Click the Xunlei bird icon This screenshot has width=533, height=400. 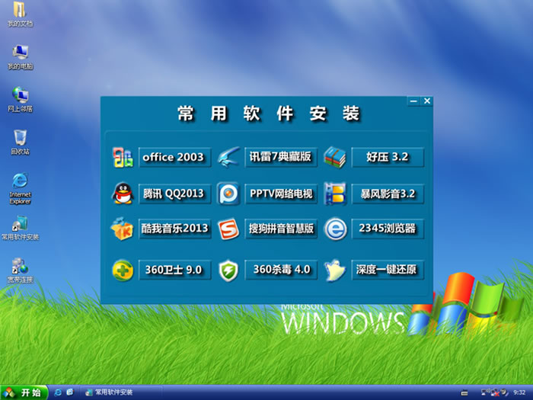coord(228,157)
